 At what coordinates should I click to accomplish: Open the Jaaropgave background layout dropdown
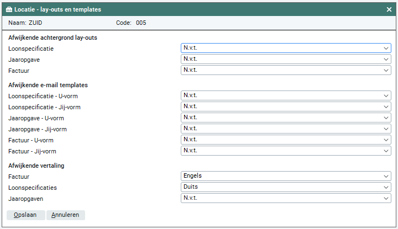(285, 59)
